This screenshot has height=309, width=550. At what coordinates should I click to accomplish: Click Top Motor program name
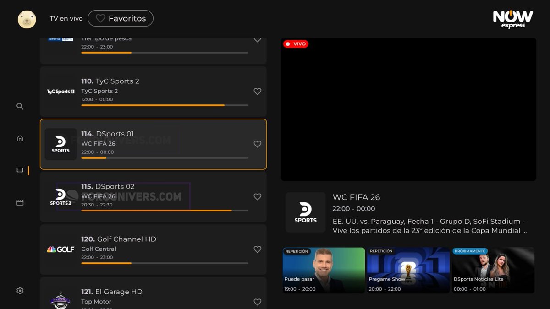[96, 302]
